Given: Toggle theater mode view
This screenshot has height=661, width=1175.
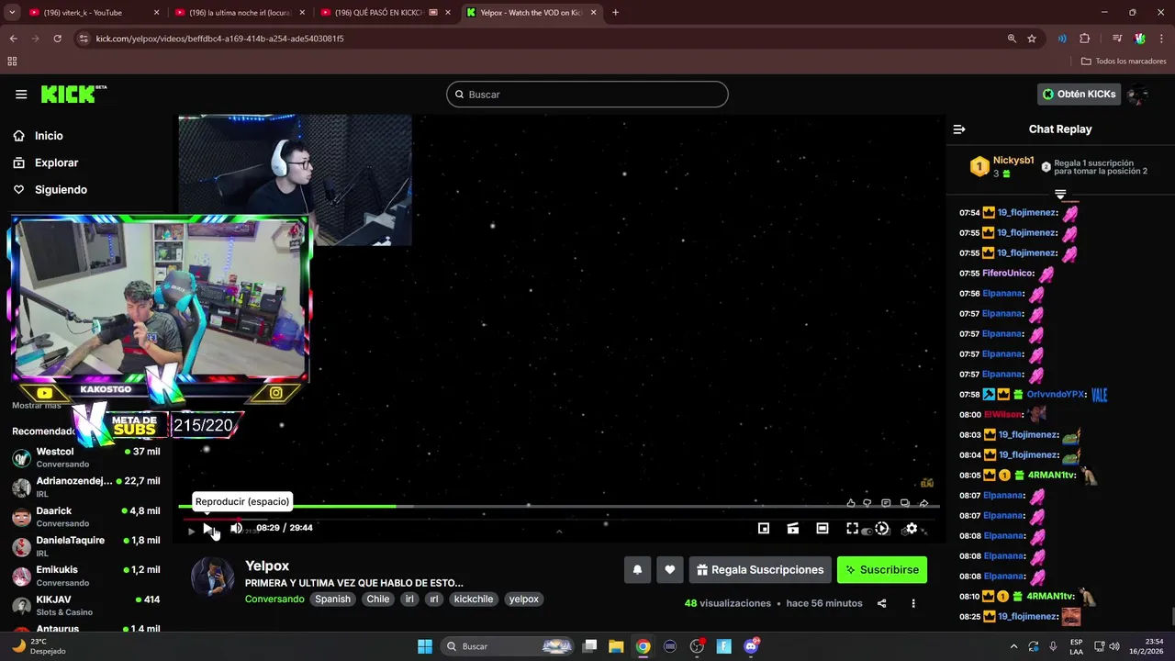Looking at the screenshot, I should (822, 528).
